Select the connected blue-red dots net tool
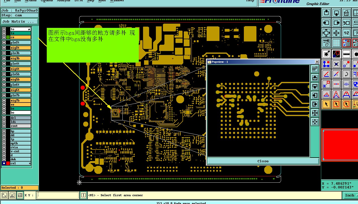358x204 pixels. (x=326, y=64)
